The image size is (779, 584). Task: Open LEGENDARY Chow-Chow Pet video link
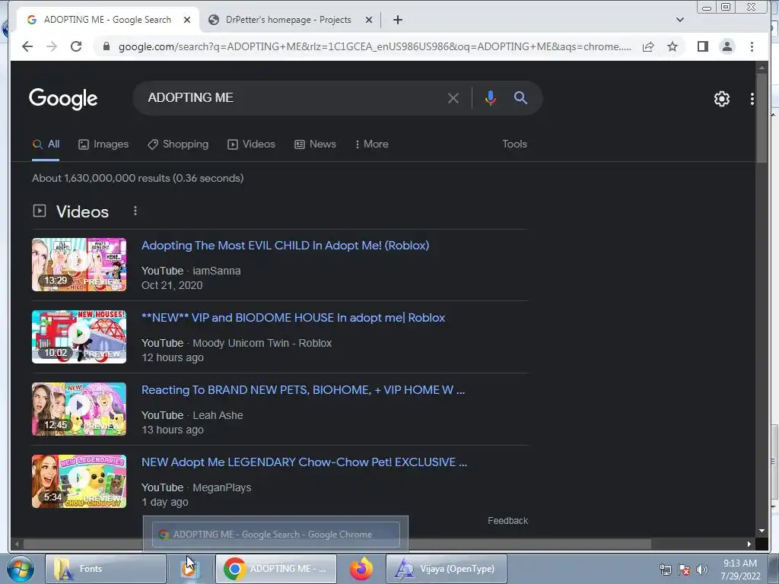[x=304, y=462]
